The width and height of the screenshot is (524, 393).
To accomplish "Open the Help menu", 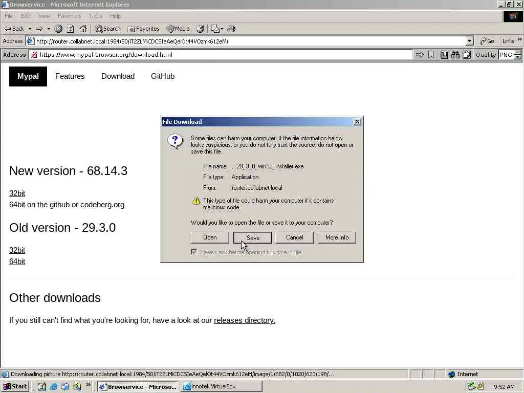I will click(x=115, y=16).
